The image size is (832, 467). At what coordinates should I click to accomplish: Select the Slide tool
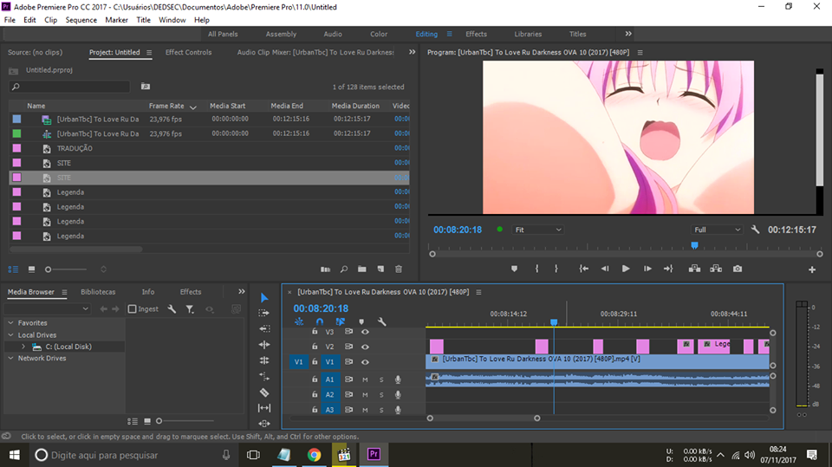click(x=264, y=424)
